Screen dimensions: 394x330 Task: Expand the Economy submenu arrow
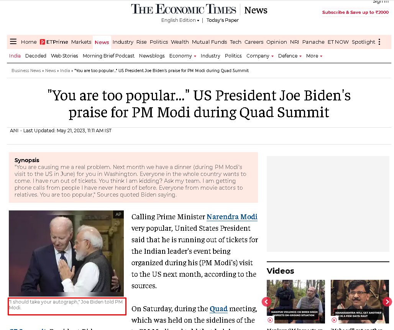click(195, 56)
